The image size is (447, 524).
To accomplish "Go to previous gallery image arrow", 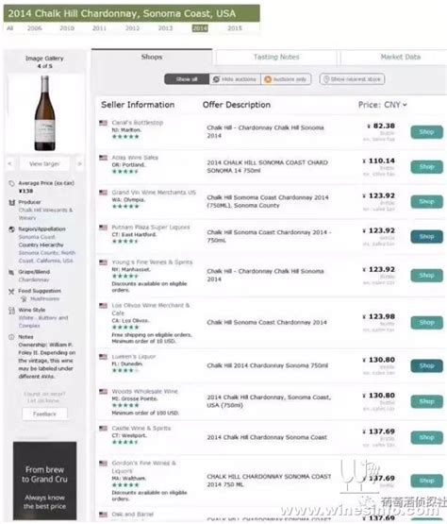I will tap(10, 163).
